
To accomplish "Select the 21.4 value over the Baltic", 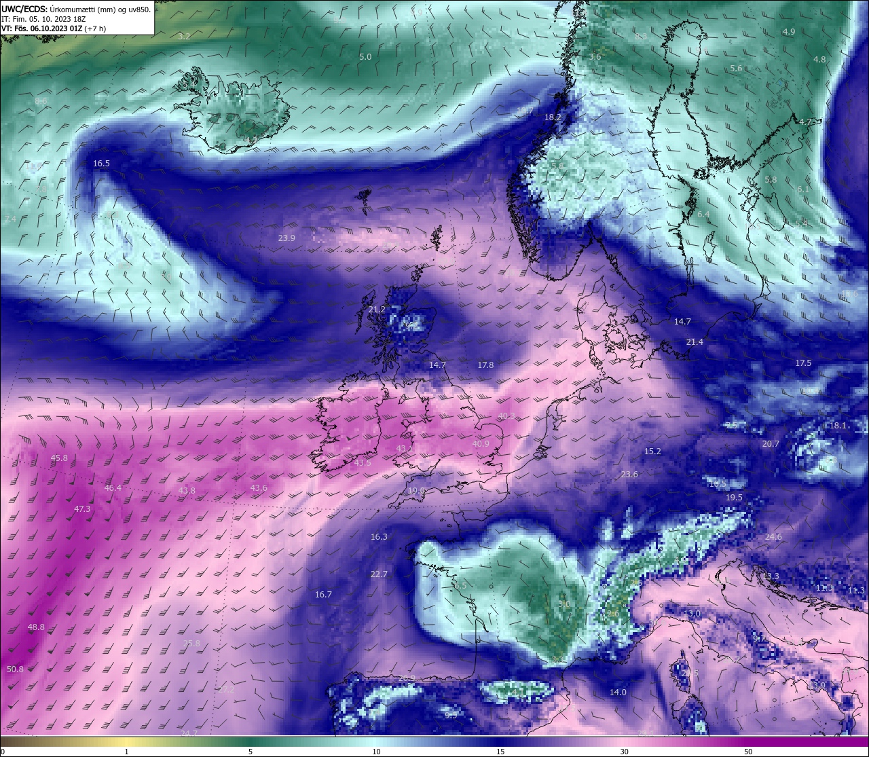I will pyautogui.click(x=695, y=342).
